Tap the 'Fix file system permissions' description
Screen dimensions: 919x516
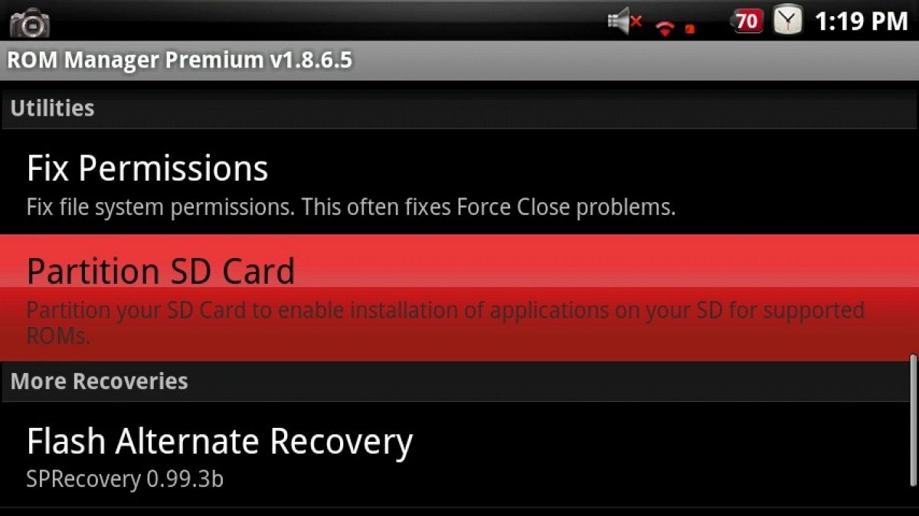(351, 207)
